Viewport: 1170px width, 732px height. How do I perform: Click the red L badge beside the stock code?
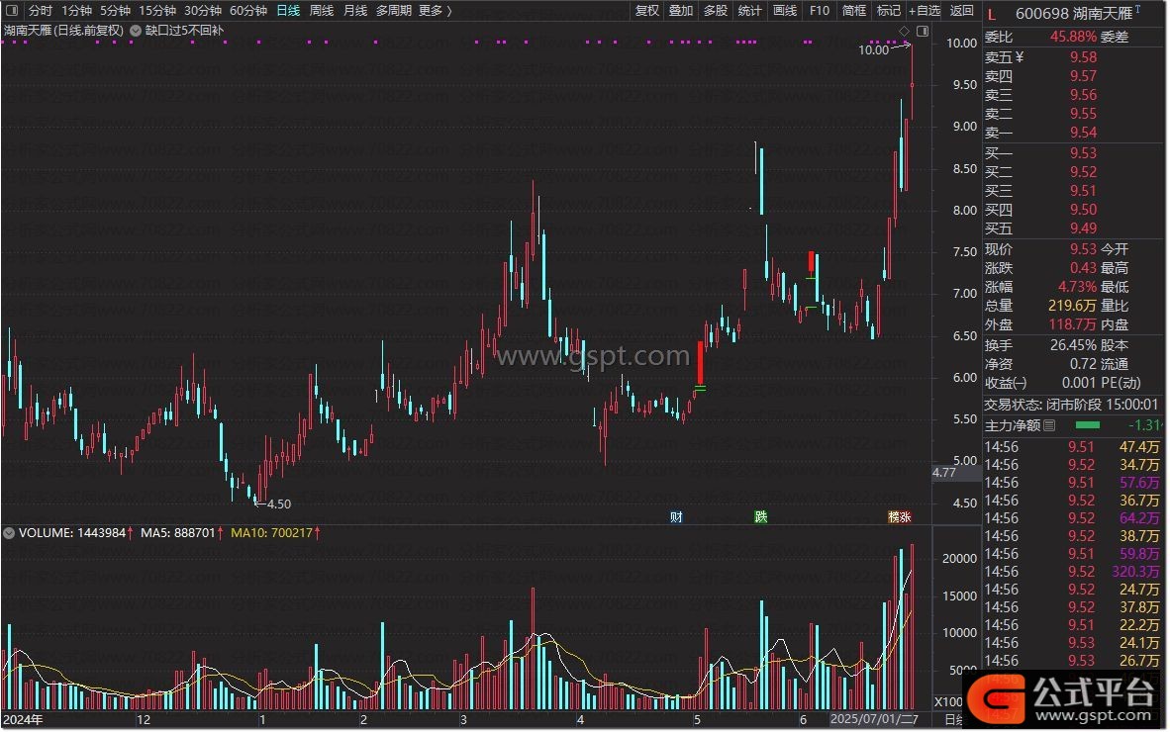(x=992, y=14)
